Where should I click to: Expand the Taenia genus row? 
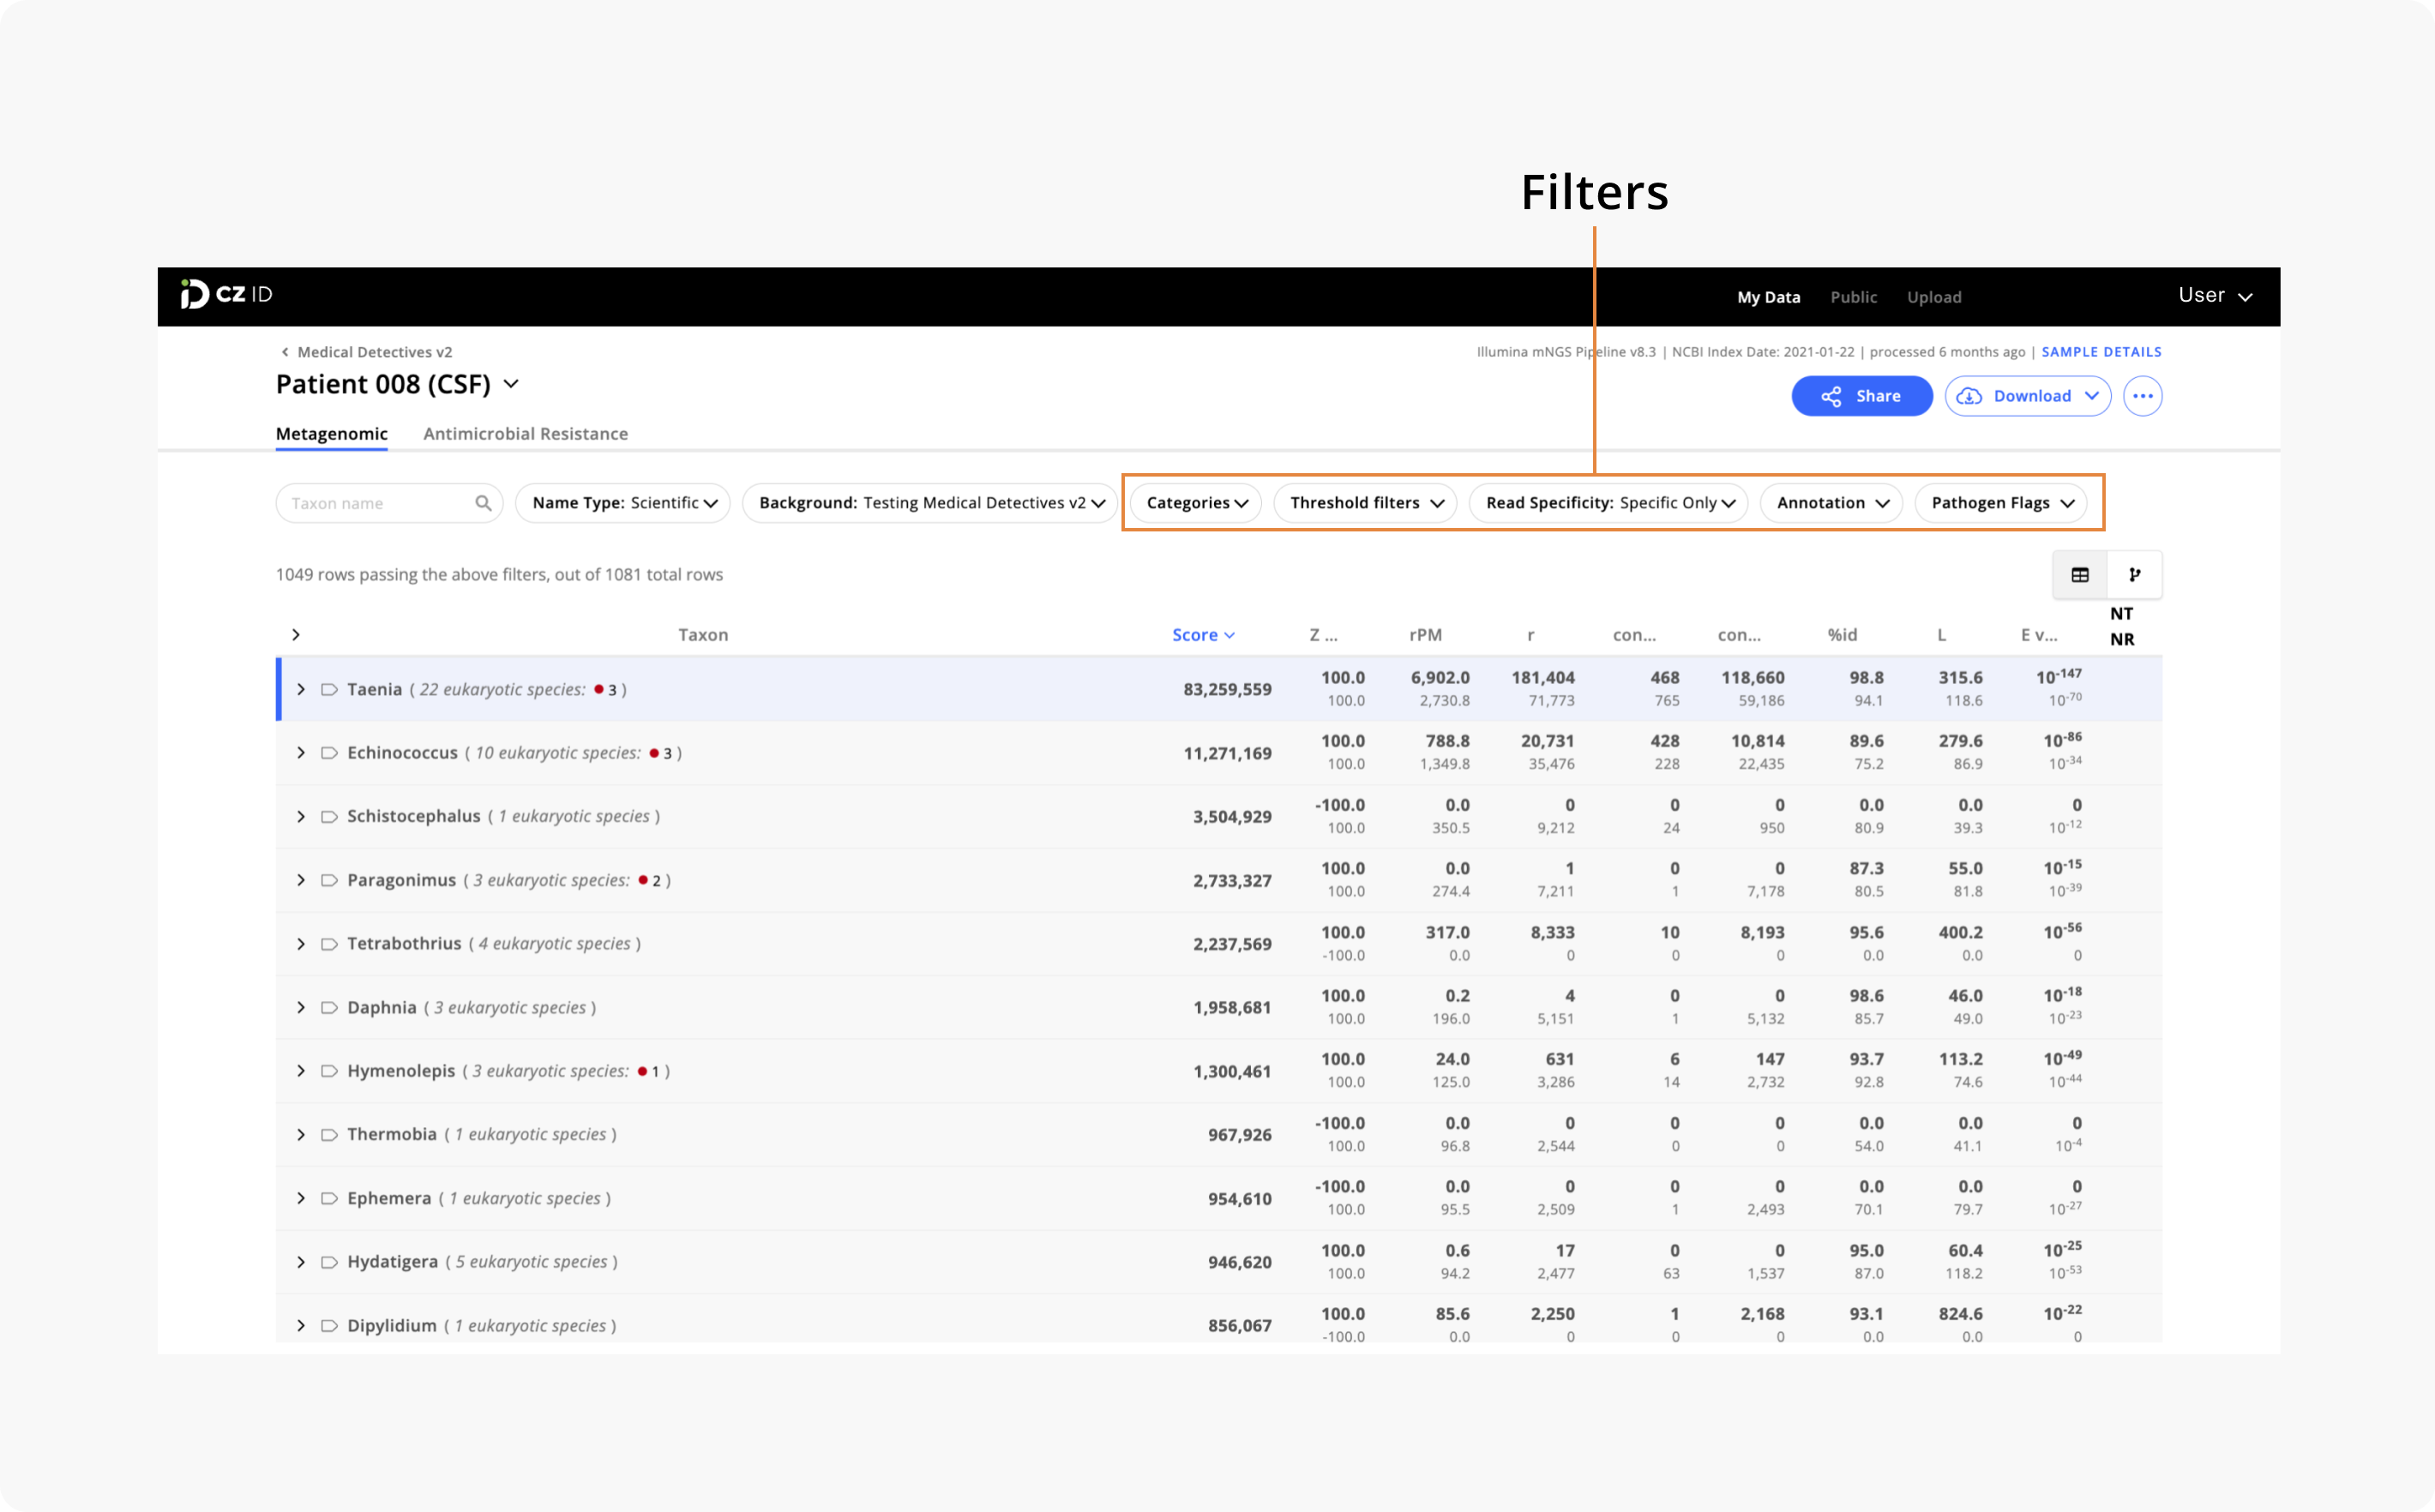pos(301,689)
